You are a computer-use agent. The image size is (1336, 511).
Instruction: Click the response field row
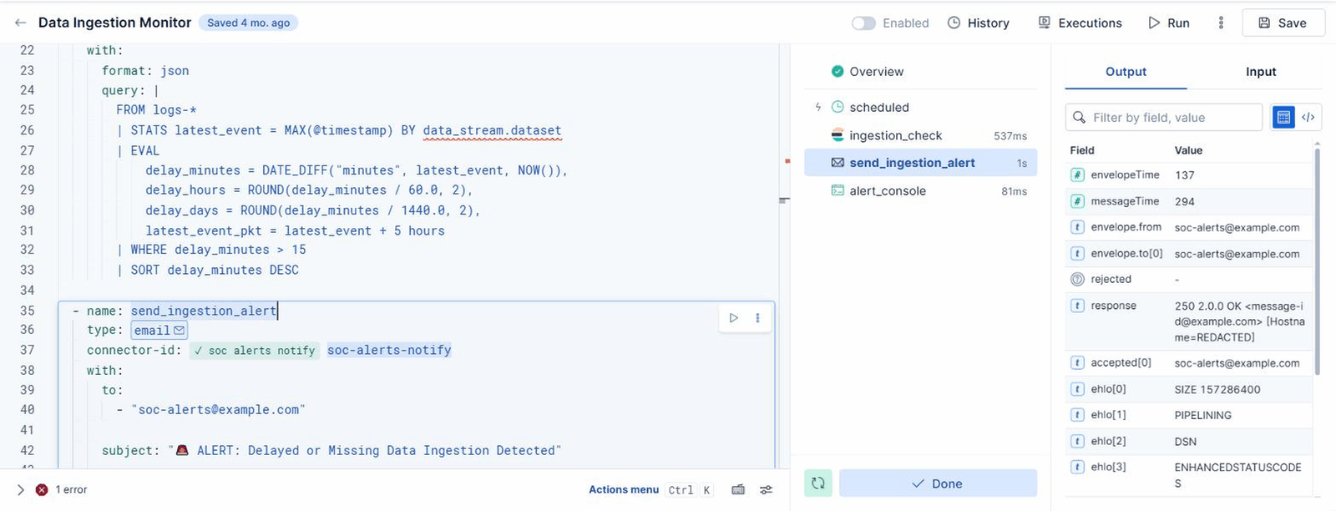(x=1188, y=321)
